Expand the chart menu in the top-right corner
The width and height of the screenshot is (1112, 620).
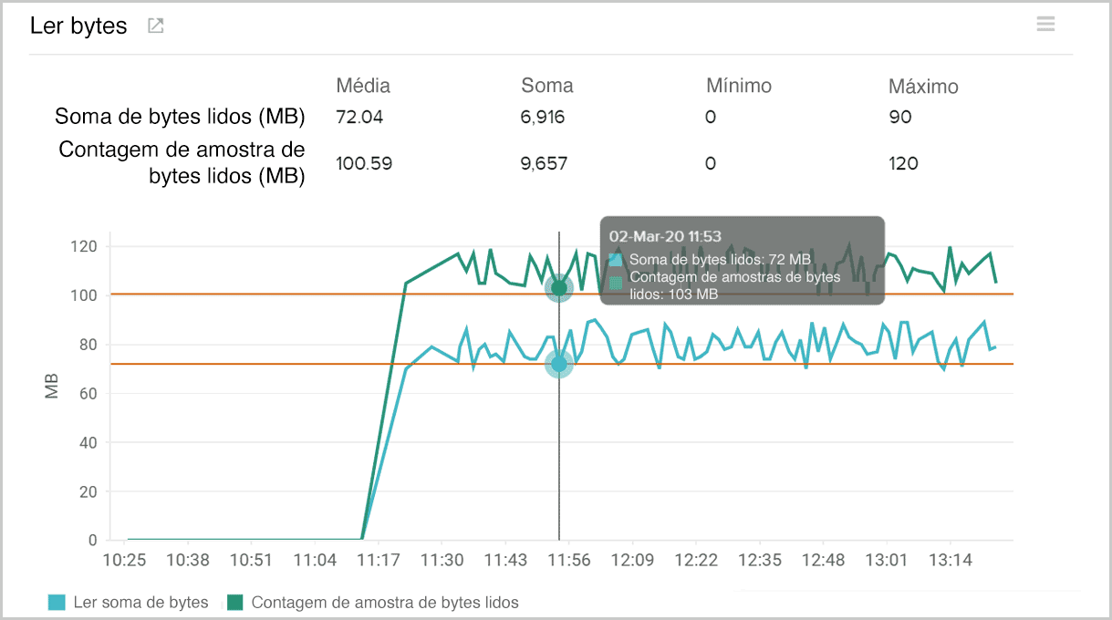point(1045,24)
